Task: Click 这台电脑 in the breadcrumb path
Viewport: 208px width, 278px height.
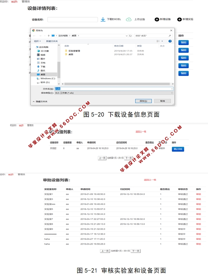Action: (x=63, y=35)
